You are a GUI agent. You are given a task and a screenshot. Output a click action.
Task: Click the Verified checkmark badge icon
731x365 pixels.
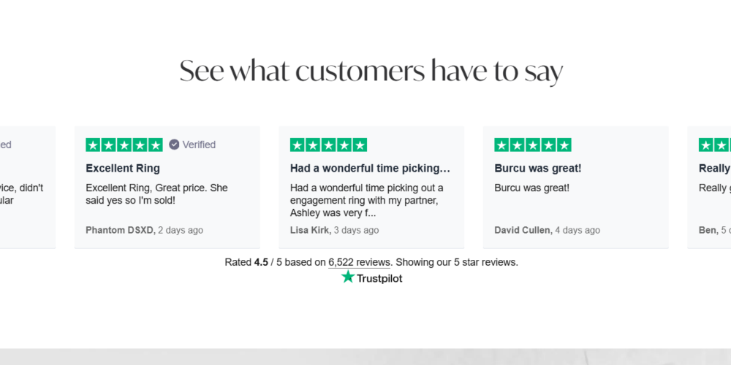click(x=174, y=145)
